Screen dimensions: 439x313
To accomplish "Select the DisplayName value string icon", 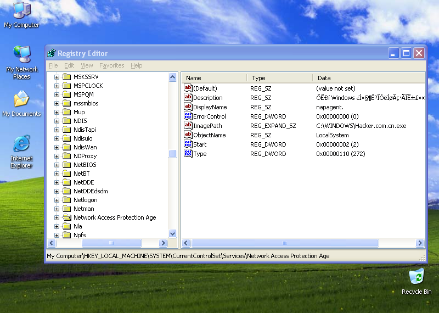I will (188, 107).
